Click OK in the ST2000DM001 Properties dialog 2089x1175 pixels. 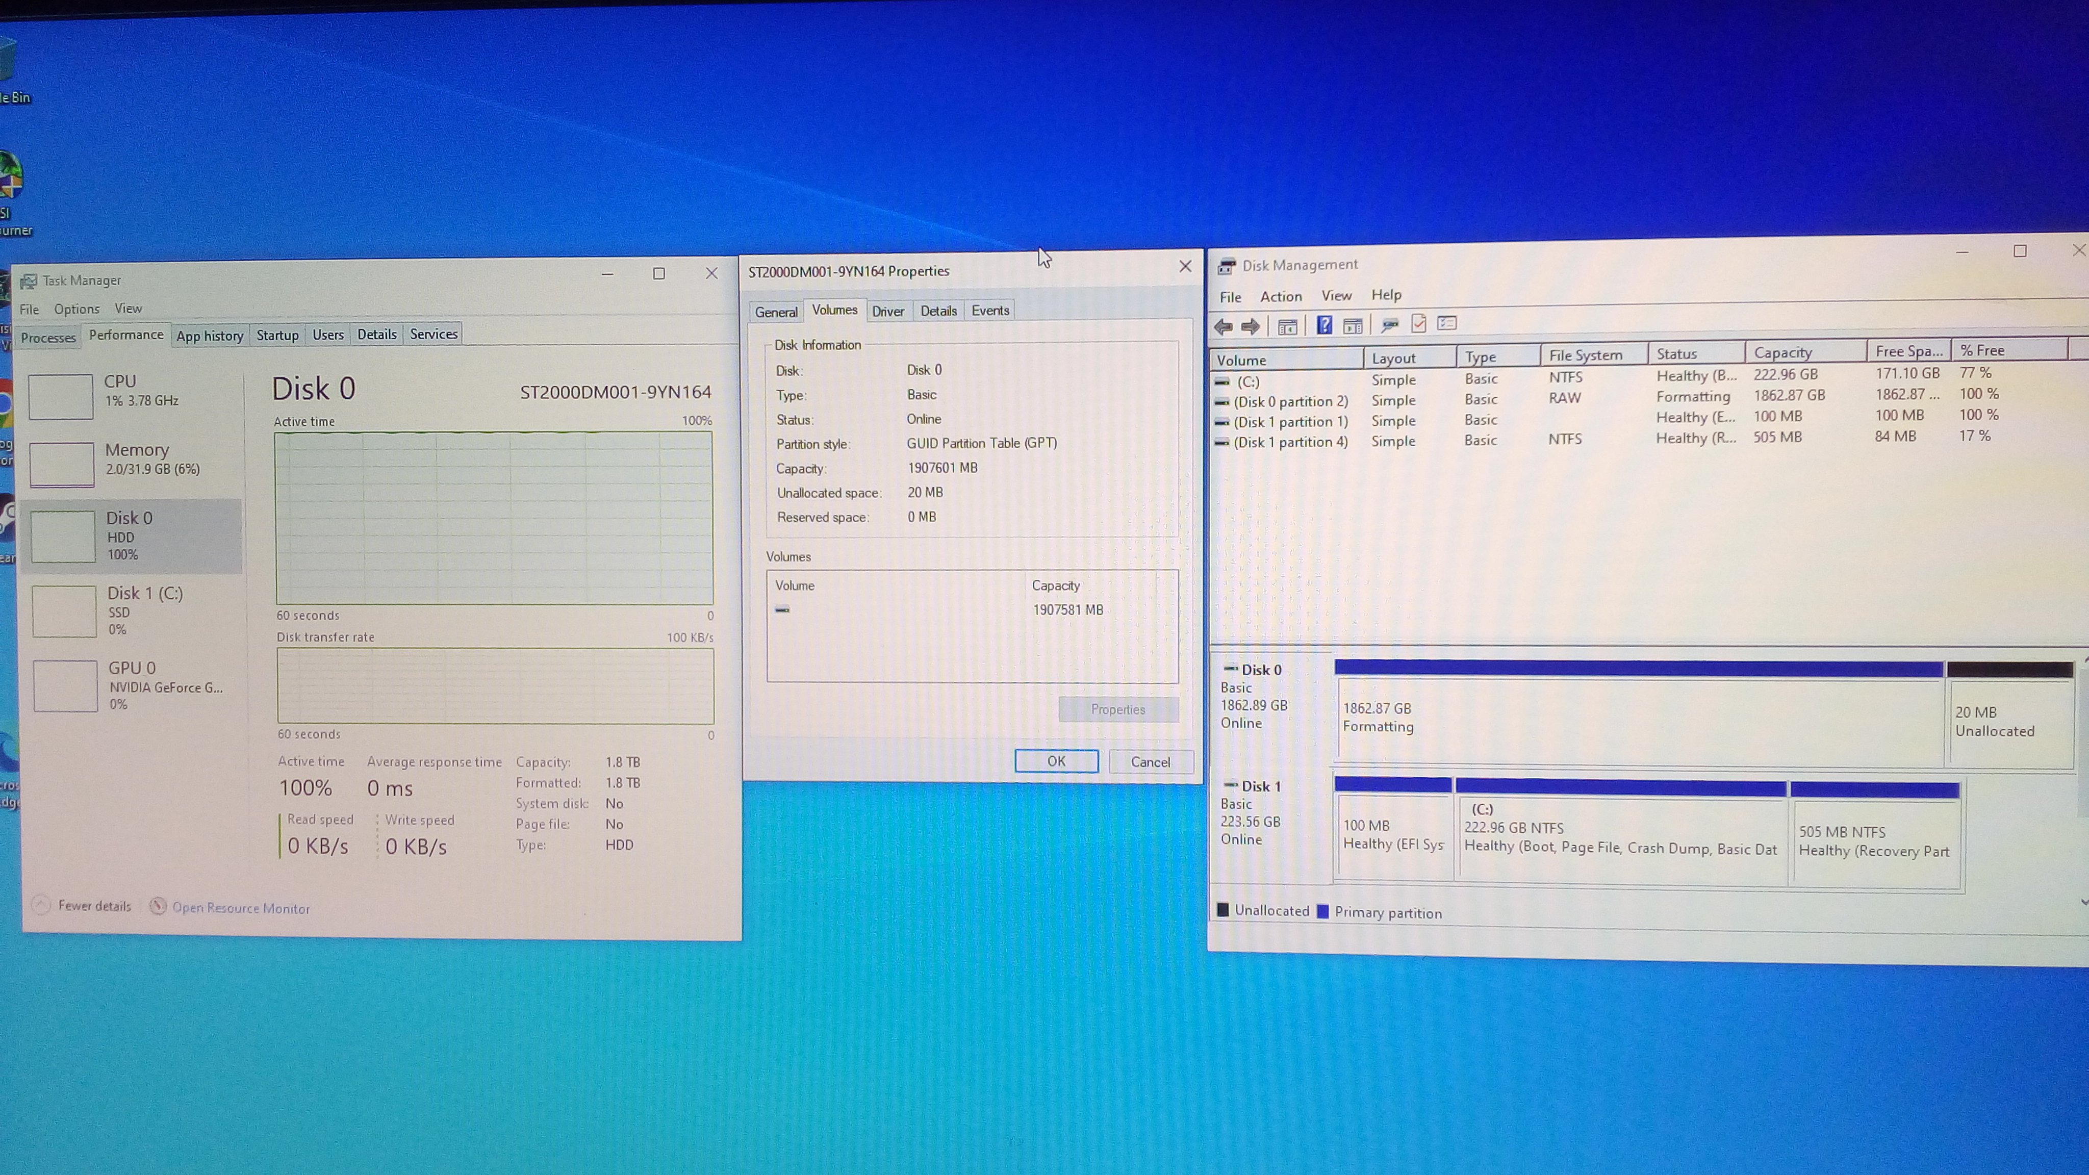point(1057,760)
